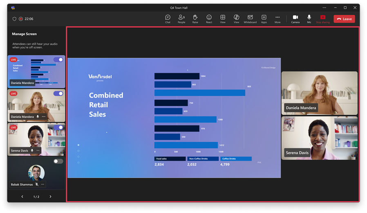Select Daniela Mandera's shared slide thumbnail
367x213 pixels.
coord(36,72)
